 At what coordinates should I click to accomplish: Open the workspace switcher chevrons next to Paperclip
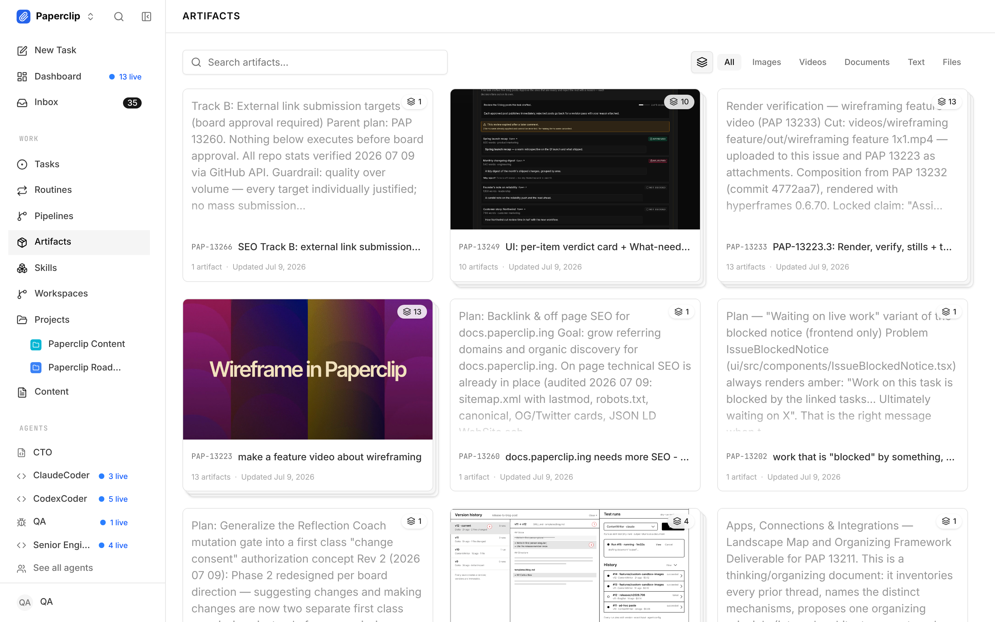91,17
